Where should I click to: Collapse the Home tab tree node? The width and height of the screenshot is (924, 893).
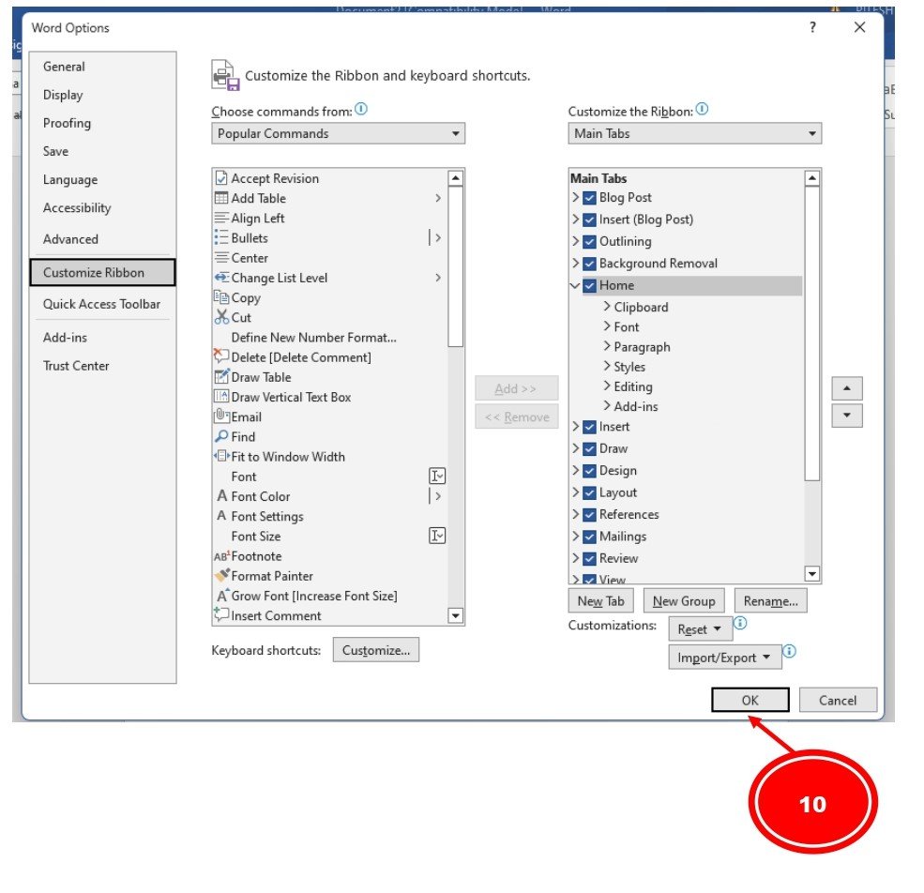click(x=575, y=286)
